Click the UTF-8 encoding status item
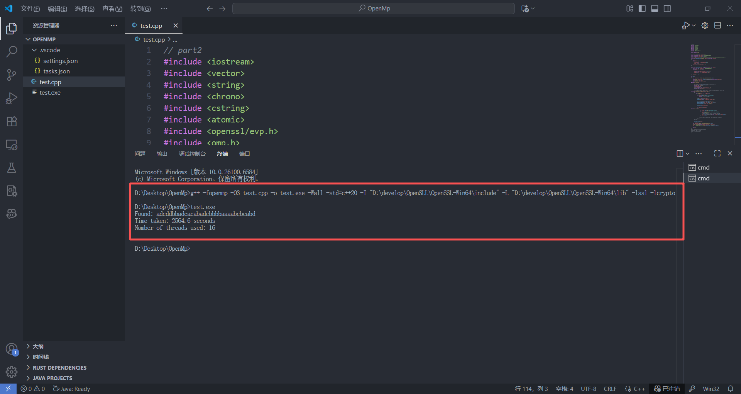Viewport: 741px width, 394px height. (x=589, y=389)
